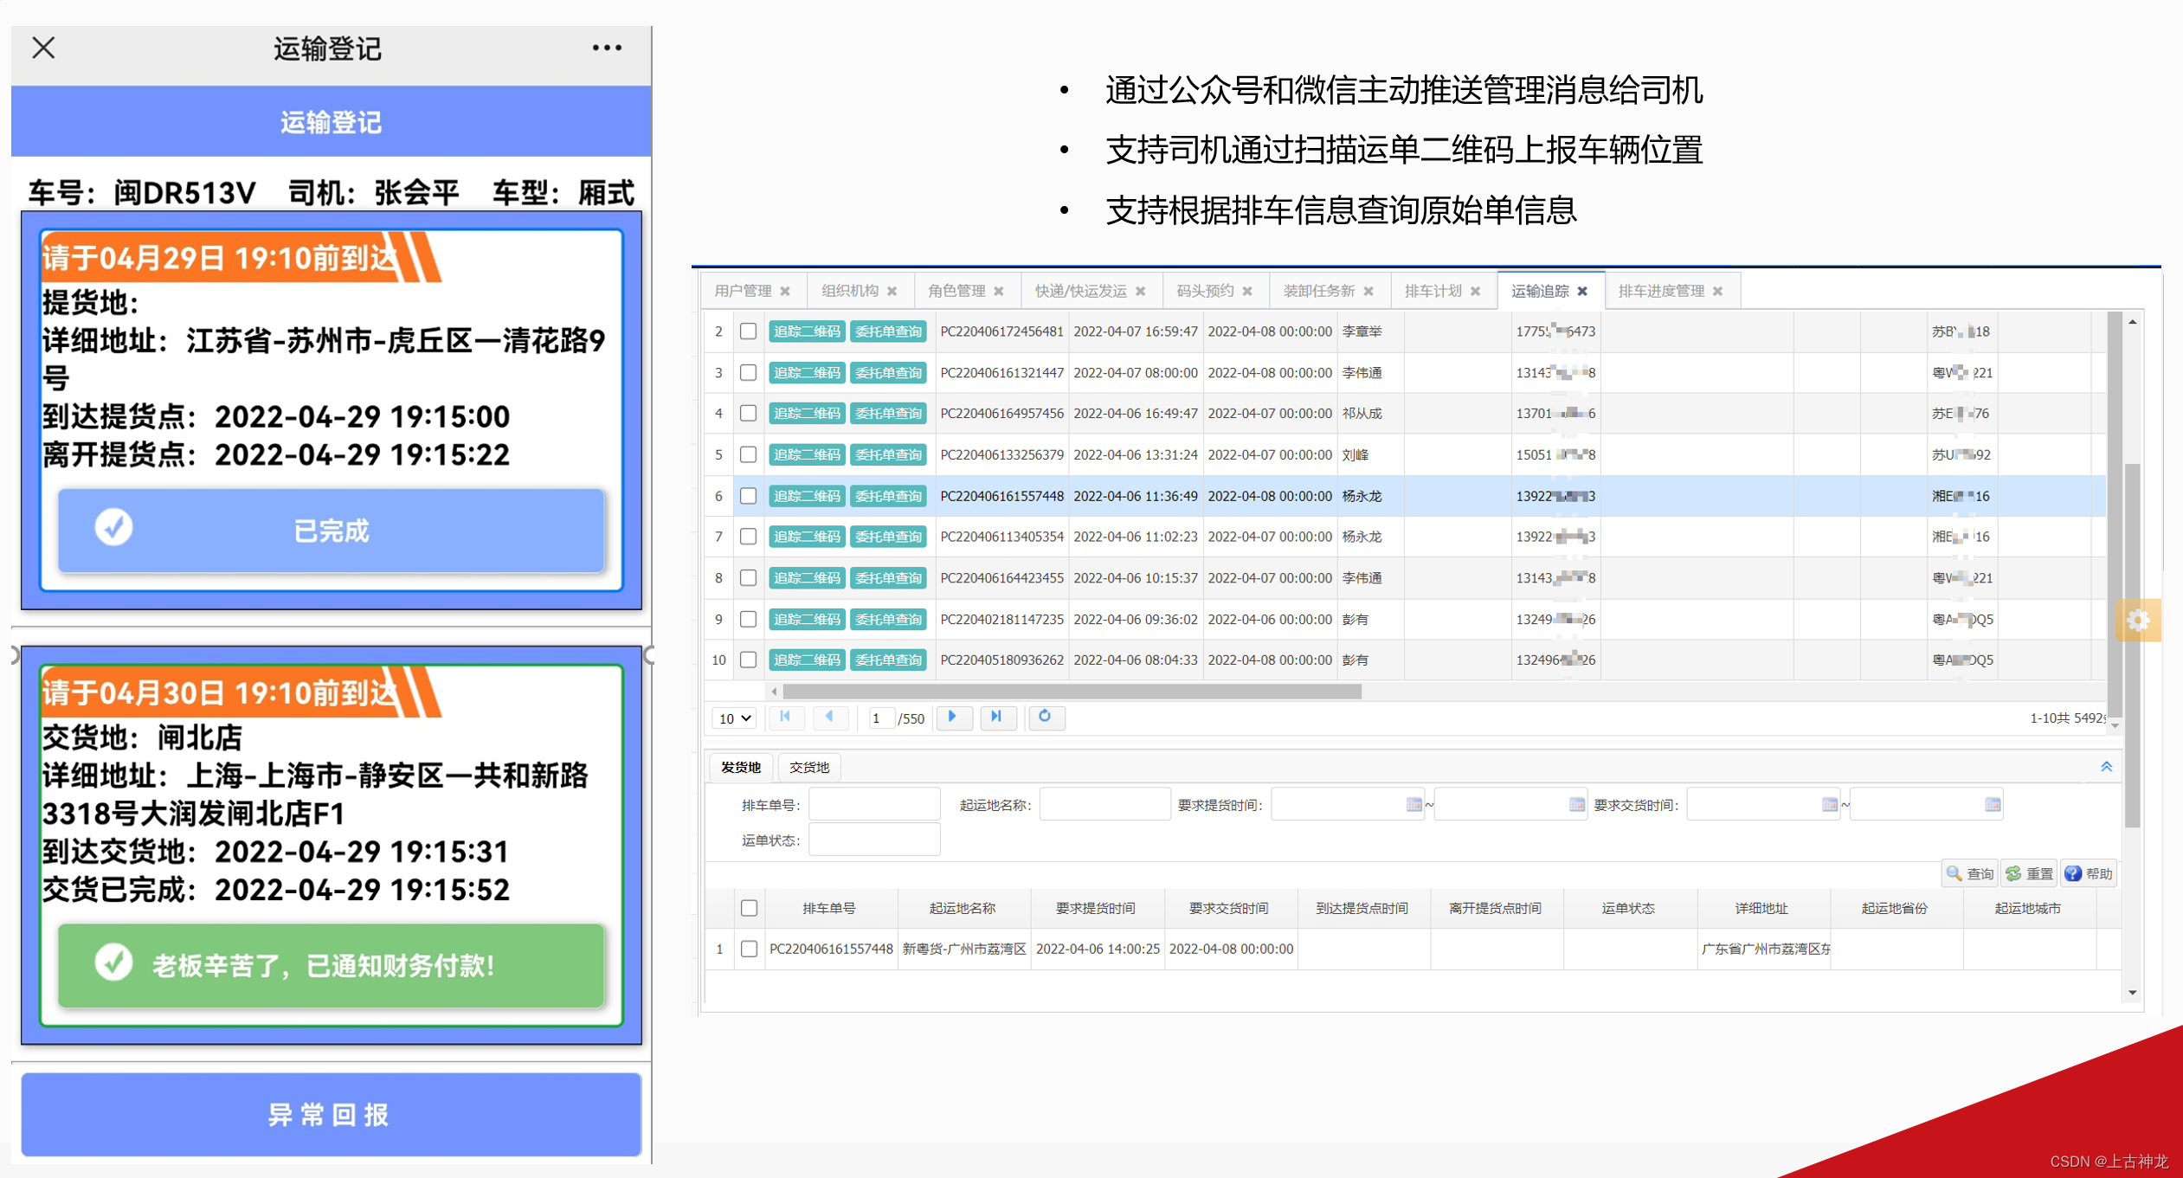Click the orange gear icon on right edge
This screenshot has height=1178, width=2183.
pyautogui.click(x=2139, y=621)
